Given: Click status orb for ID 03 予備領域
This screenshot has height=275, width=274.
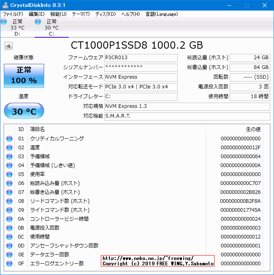Looking at the screenshot, I should point(9,157).
